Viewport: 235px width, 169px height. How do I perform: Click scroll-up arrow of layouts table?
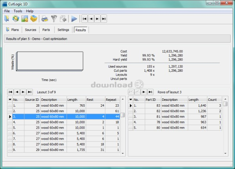[x=123, y=99]
